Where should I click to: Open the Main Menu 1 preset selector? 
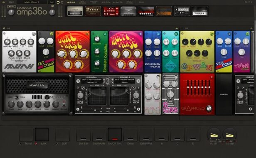pyautogui.click(x=32, y=2)
